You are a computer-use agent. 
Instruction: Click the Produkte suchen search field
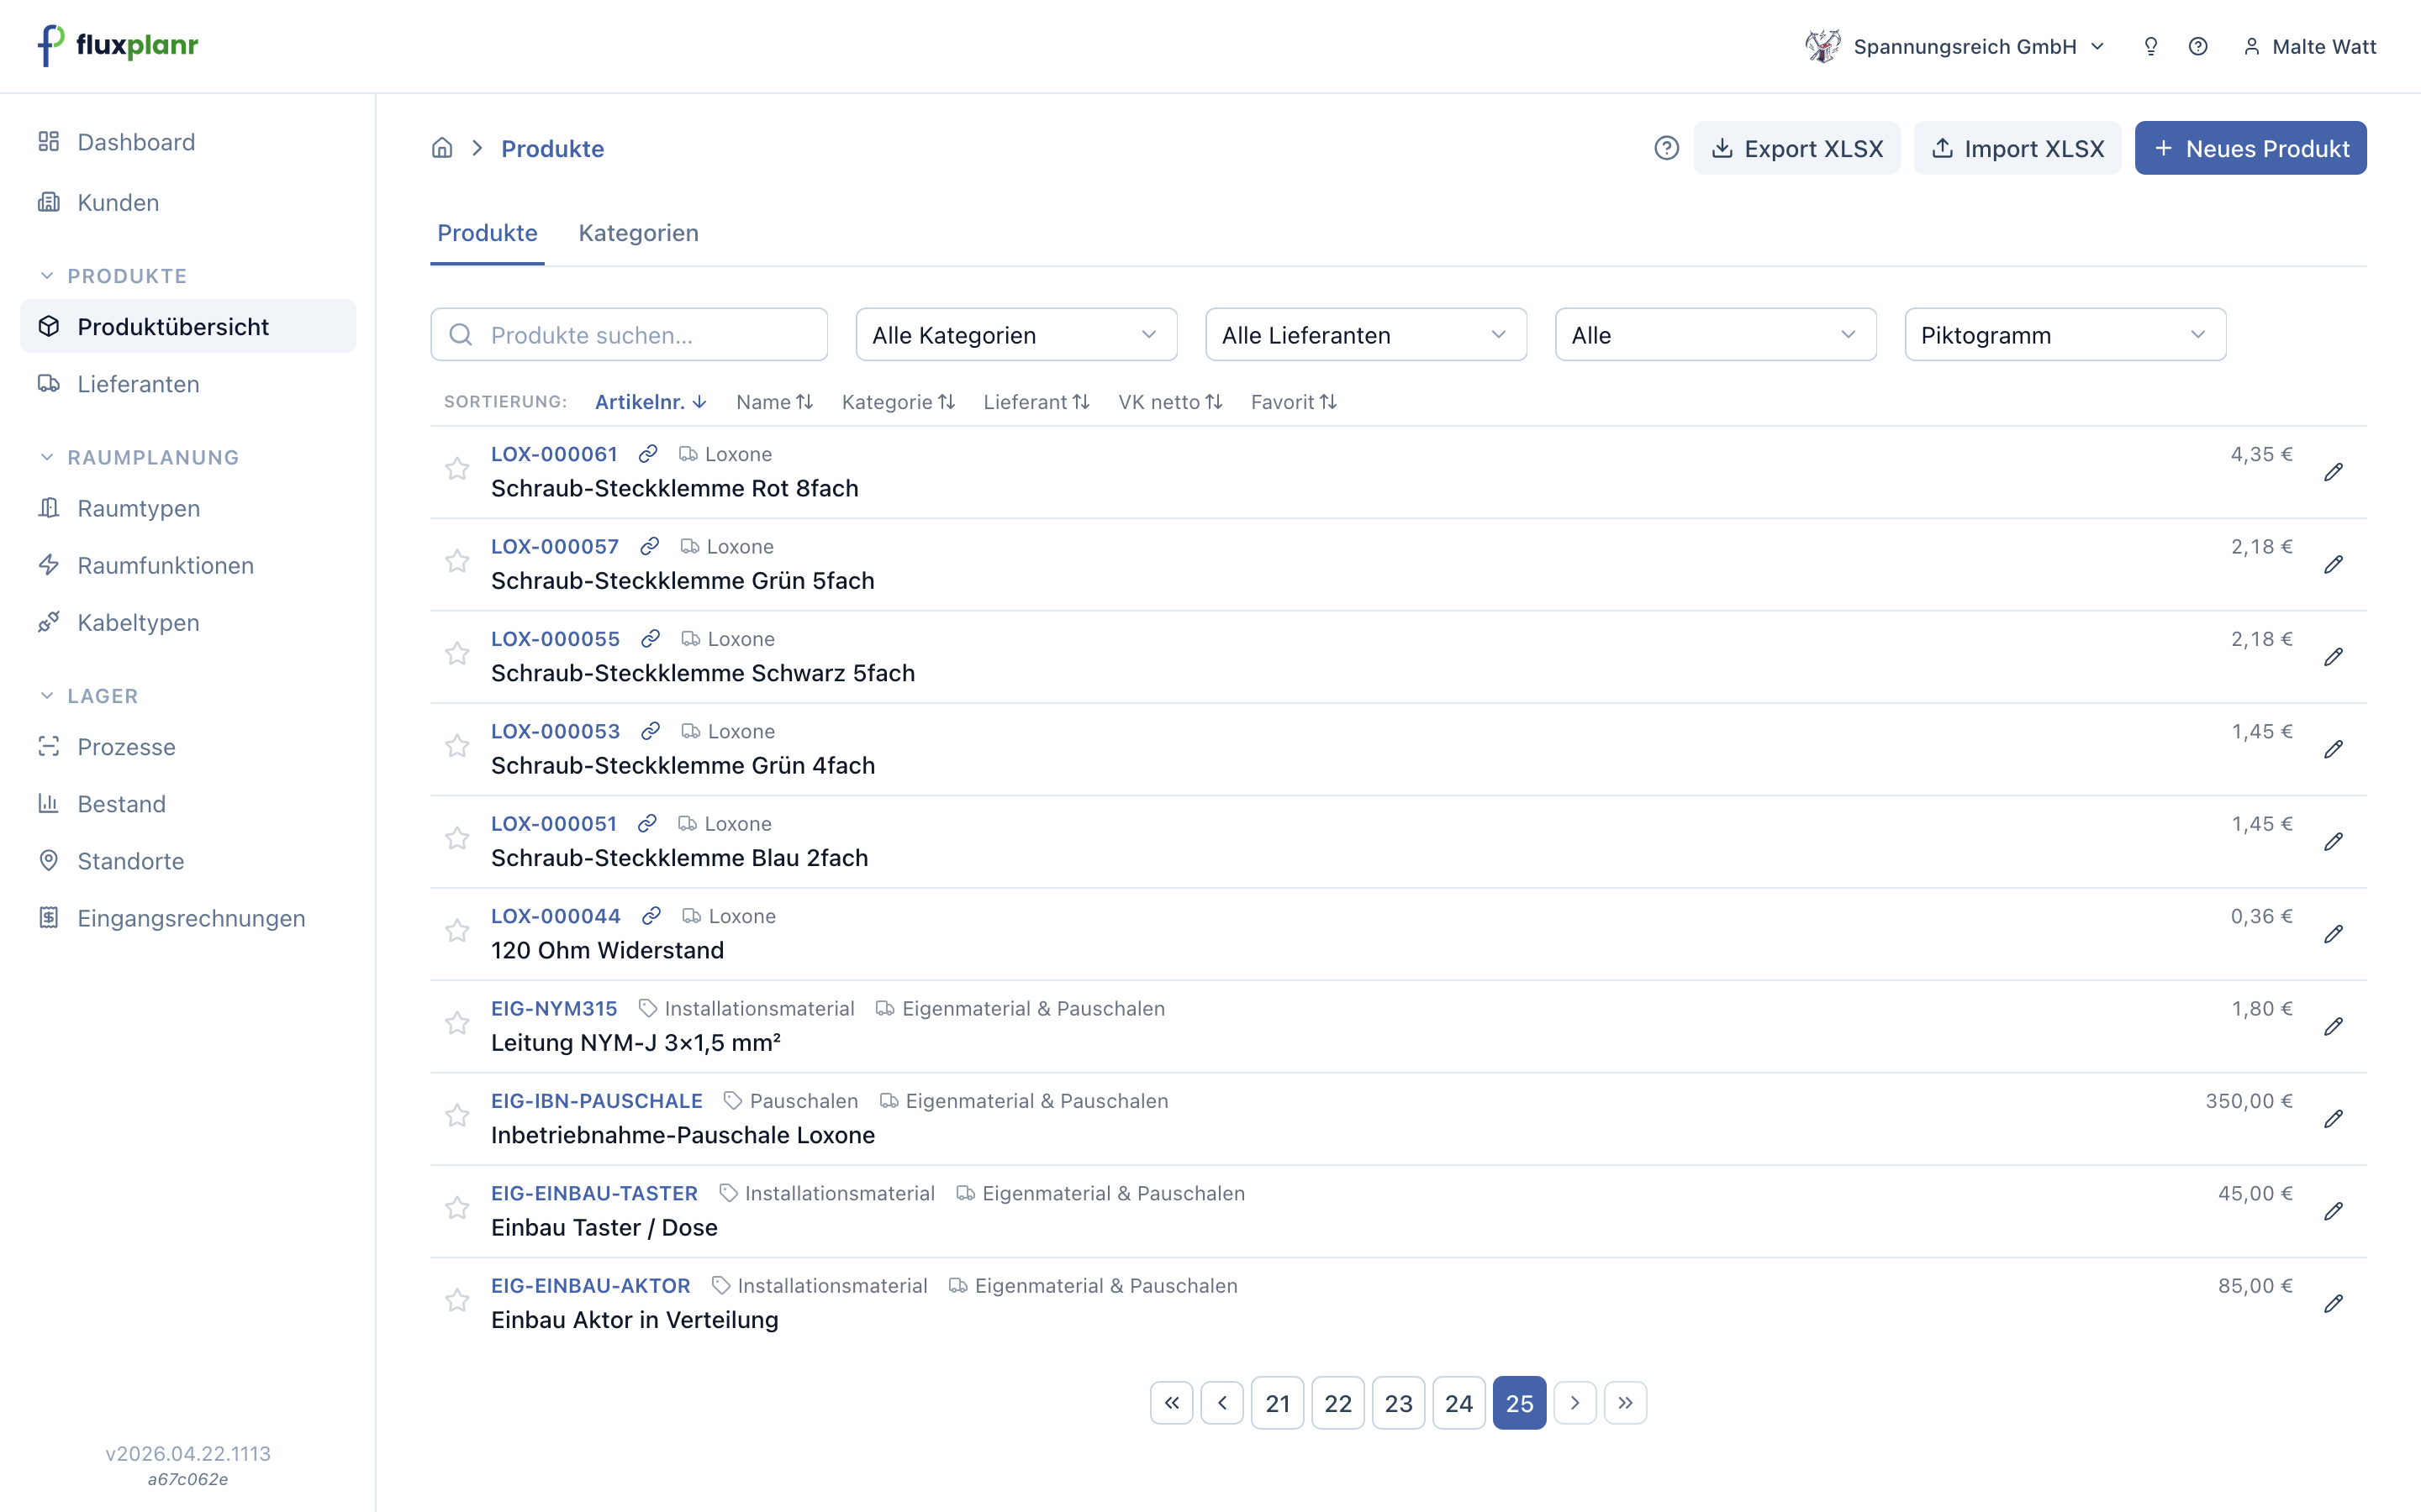630,335
